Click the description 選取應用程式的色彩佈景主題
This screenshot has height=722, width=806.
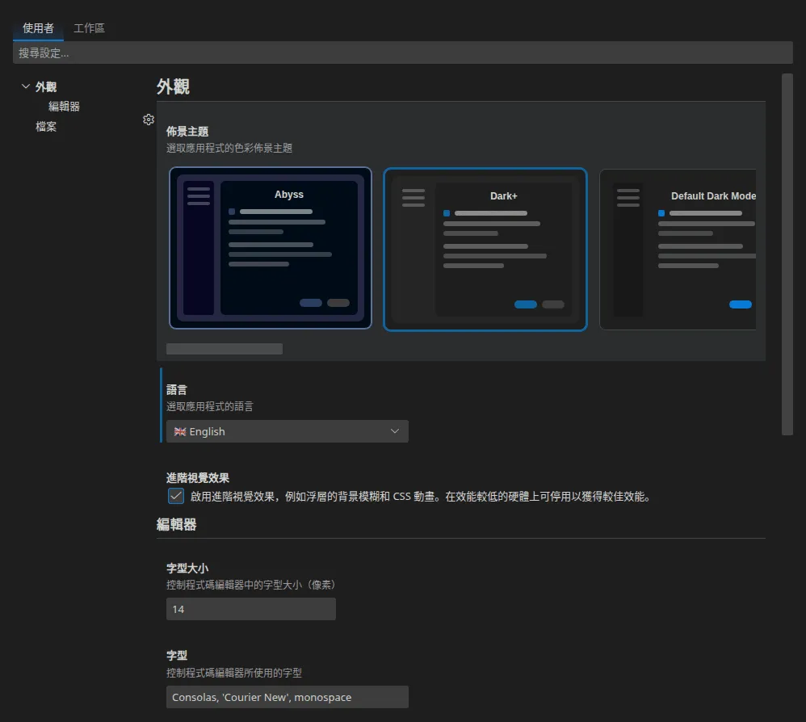229,148
